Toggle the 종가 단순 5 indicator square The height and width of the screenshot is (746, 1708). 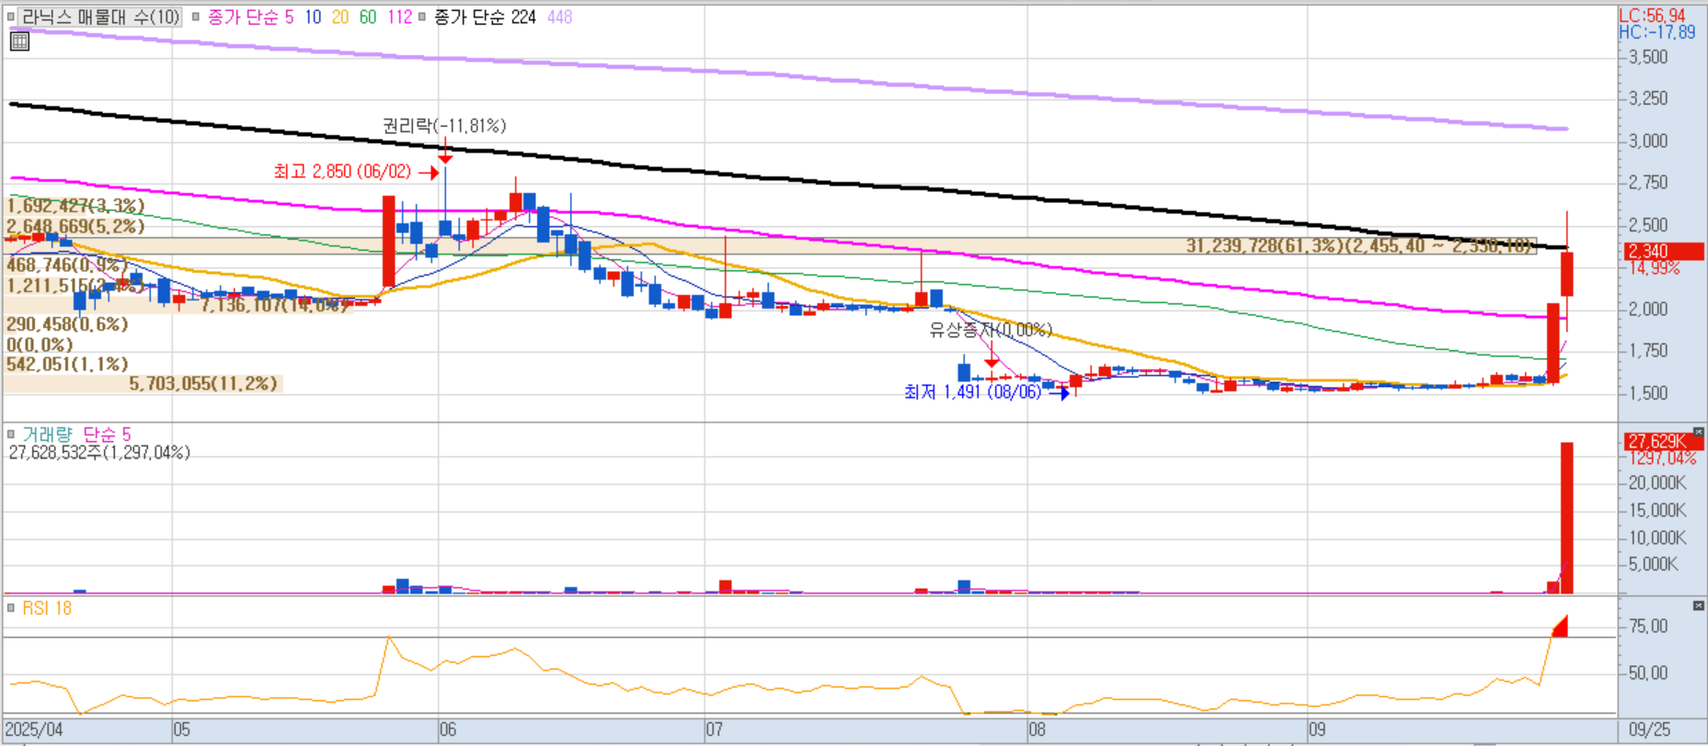pyautogui.click(x=196, y=17)
